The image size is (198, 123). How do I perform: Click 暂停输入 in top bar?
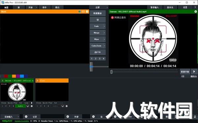coord(154,8)
